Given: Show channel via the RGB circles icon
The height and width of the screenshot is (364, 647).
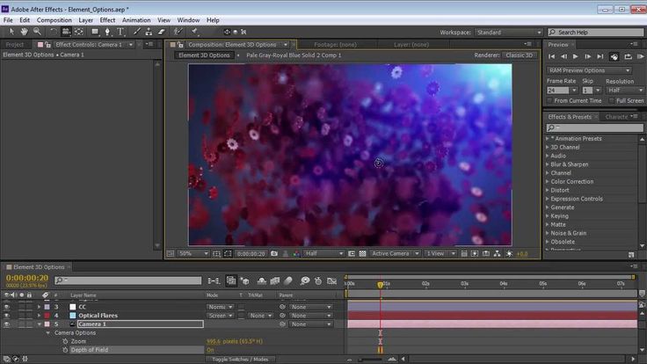Looking at the screenshot, I should (296, 253).
